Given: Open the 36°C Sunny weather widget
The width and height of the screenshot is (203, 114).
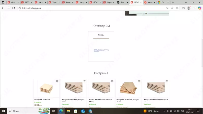Looking at the screenshot, I should pos(151,111).
